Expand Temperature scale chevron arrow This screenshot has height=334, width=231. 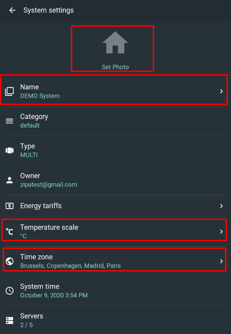(x=222, y=232)
